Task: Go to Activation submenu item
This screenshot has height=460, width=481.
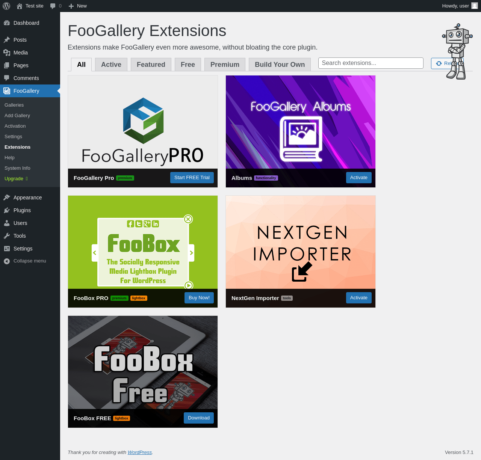Action: (15, 126)
